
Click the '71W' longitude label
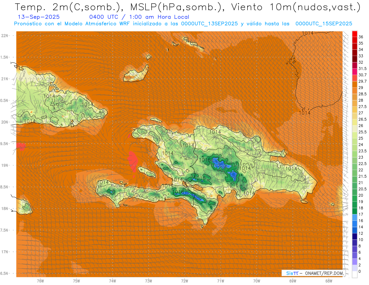(x=220, y=281)
